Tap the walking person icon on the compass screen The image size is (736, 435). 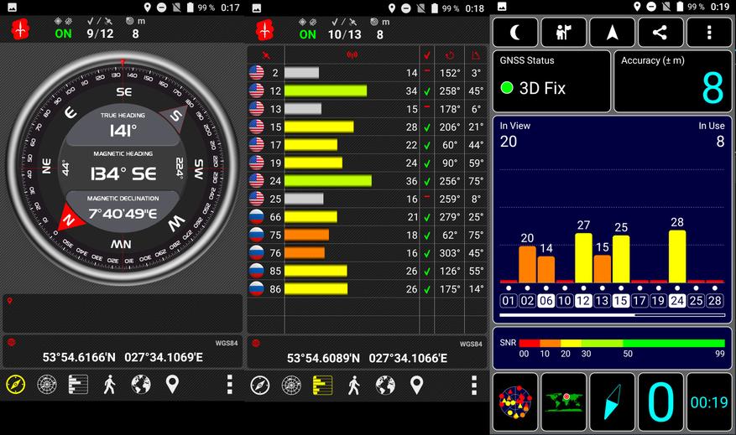point(109,385)
